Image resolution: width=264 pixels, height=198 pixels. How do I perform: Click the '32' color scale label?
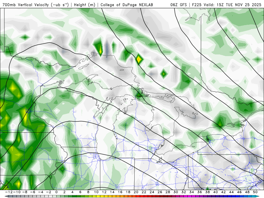(184, 192)
